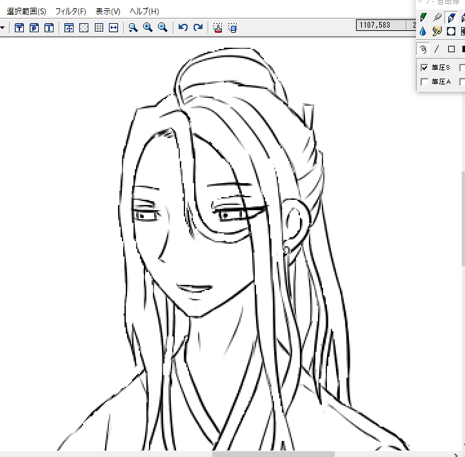Check the 筆圧A checkbox
Viewport: 465px width, 457px height.
click(x=424, y=81)
